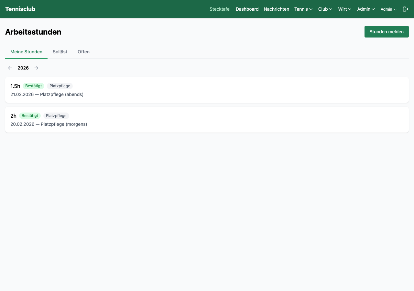This screenshot has width=414, height=291.
Task: Open the Club dropdown menu
Action: 325,9
